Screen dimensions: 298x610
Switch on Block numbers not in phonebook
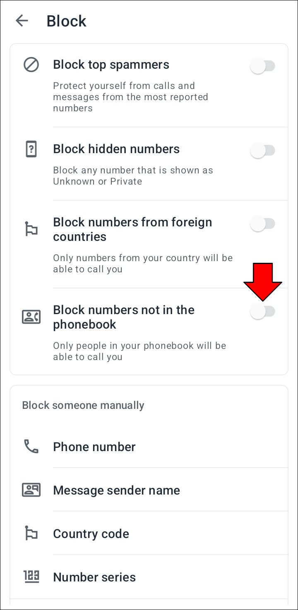click(x=262, y=312)
